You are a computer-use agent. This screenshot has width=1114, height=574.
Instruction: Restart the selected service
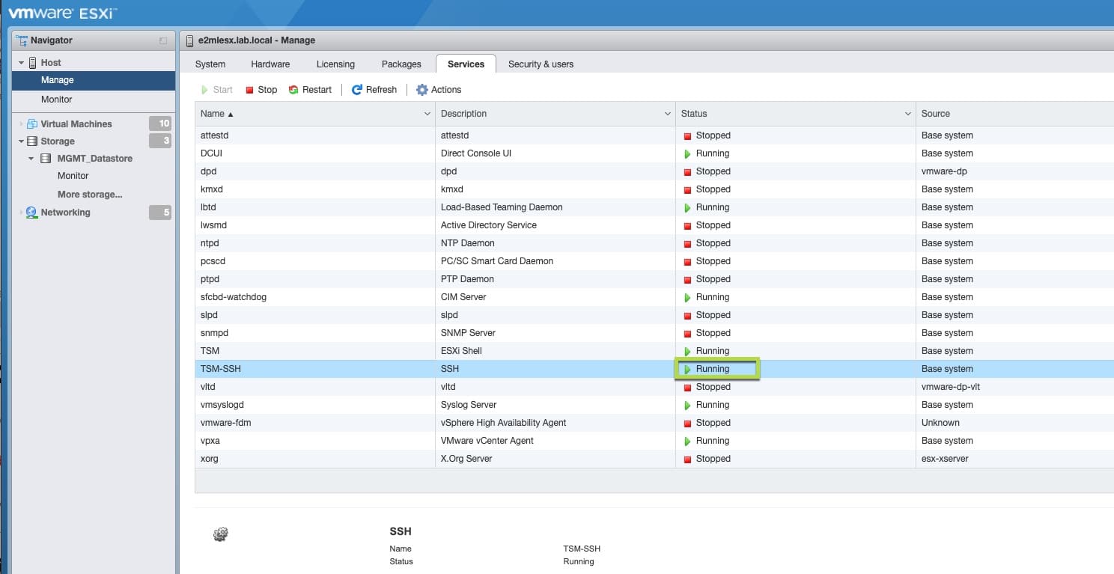(310, 90)
